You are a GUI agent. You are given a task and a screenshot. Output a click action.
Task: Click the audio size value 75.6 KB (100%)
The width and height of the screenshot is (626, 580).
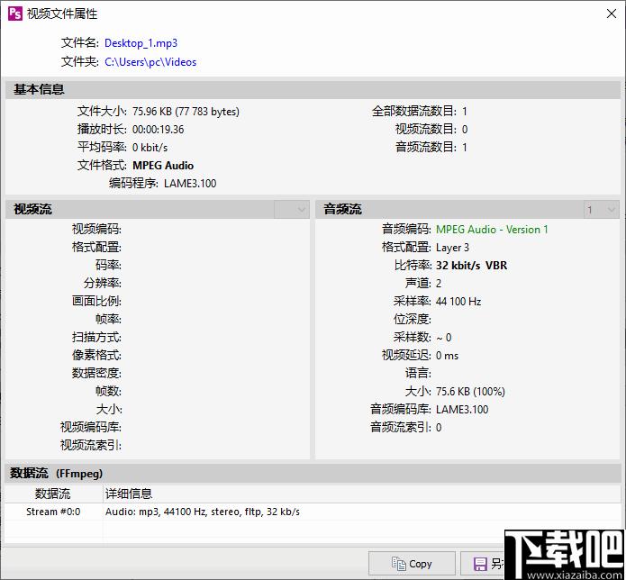470,392
